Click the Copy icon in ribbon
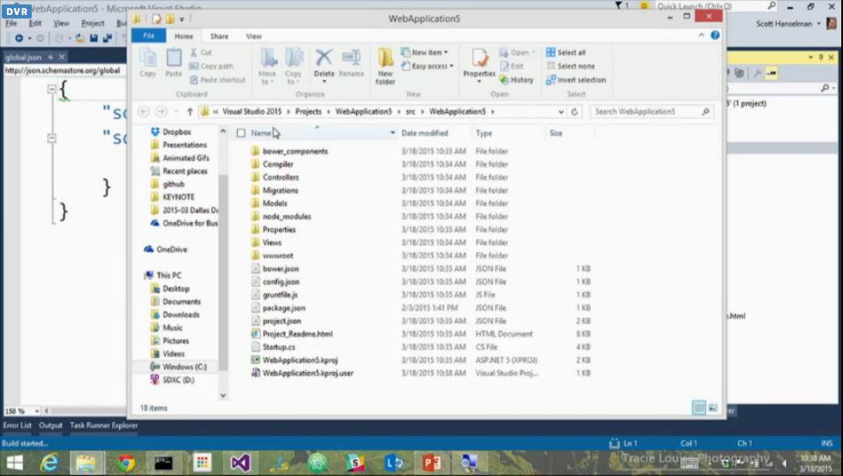The width and height of the screenshot is (843, 476). coord(148,63)
